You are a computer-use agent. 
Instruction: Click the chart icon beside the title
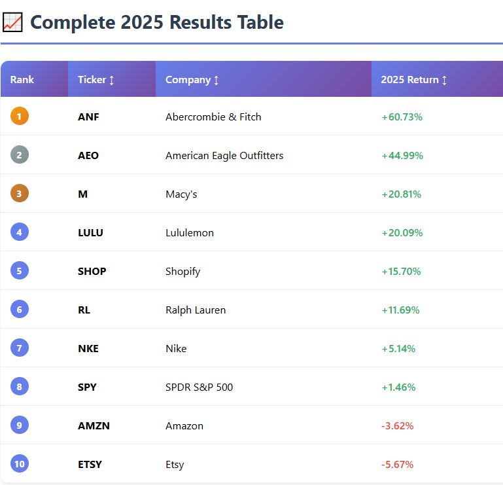coord(12,22)
